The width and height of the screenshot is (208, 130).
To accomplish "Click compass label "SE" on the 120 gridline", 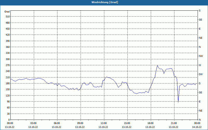I will (200, 93).
